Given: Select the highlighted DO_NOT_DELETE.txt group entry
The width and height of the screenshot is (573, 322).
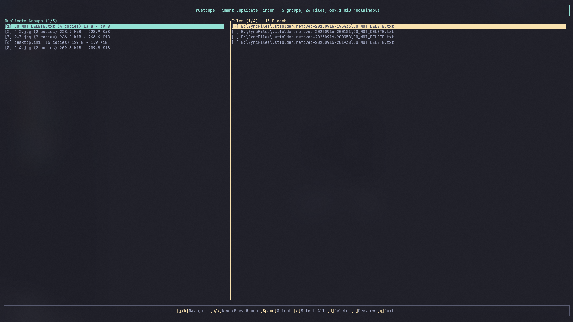Looking at the screenshot, I should 57,26.
